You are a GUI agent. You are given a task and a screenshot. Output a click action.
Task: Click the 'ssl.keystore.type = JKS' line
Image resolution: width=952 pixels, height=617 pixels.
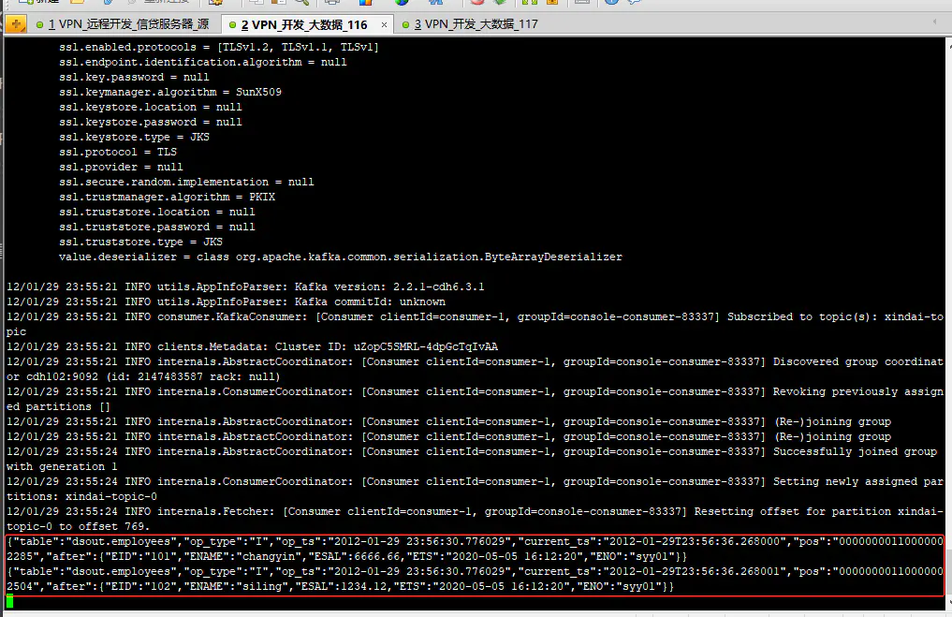point(134,137)
